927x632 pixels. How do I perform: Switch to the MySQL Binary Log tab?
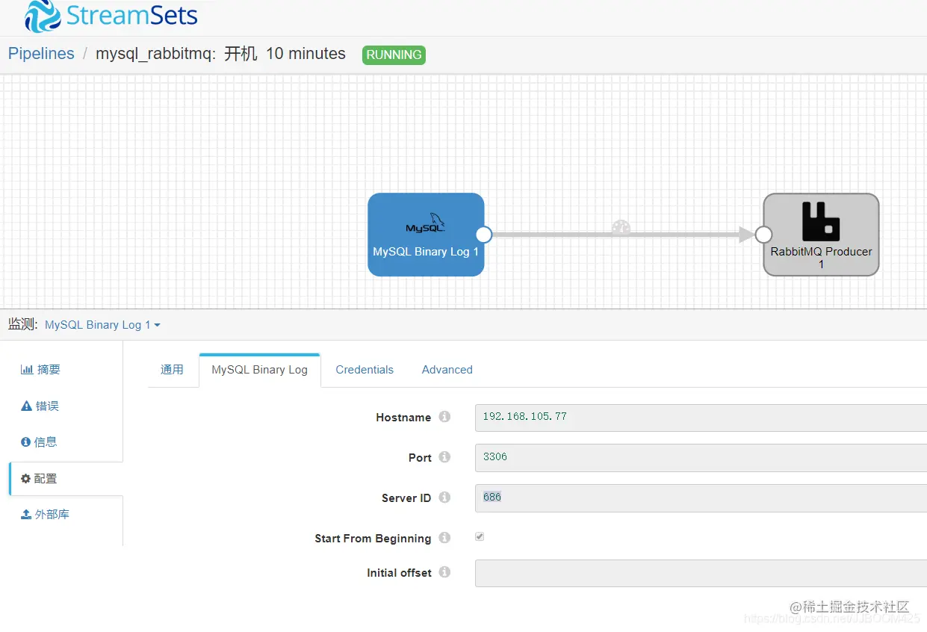259,370
